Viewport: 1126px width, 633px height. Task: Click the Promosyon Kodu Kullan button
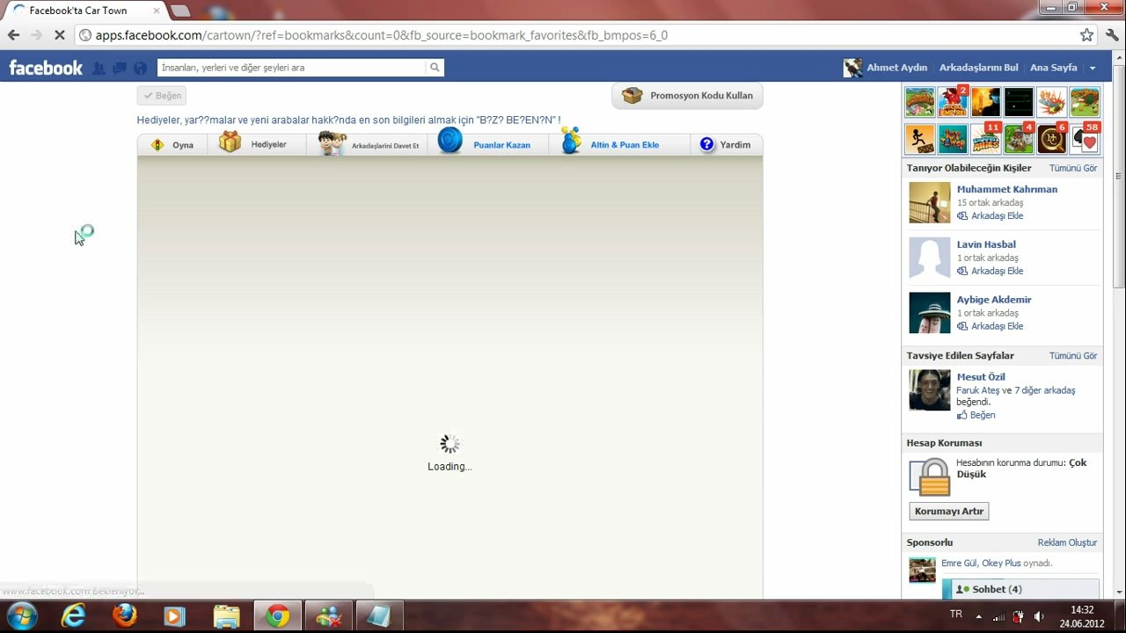click(x=688, y=96)
